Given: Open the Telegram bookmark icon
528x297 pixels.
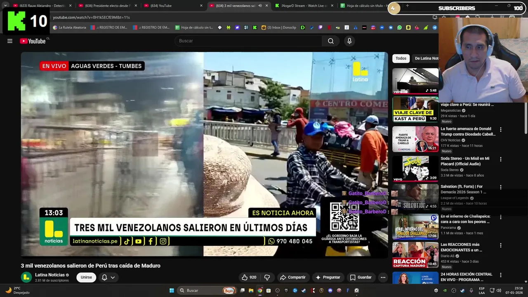Looking at the screenshot, I should 435,28.
